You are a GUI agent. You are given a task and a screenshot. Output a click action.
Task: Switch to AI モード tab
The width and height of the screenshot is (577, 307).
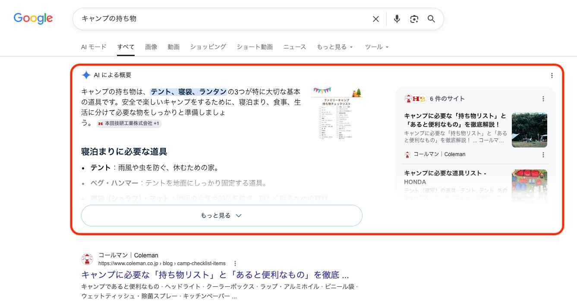(x=94, y=47)
